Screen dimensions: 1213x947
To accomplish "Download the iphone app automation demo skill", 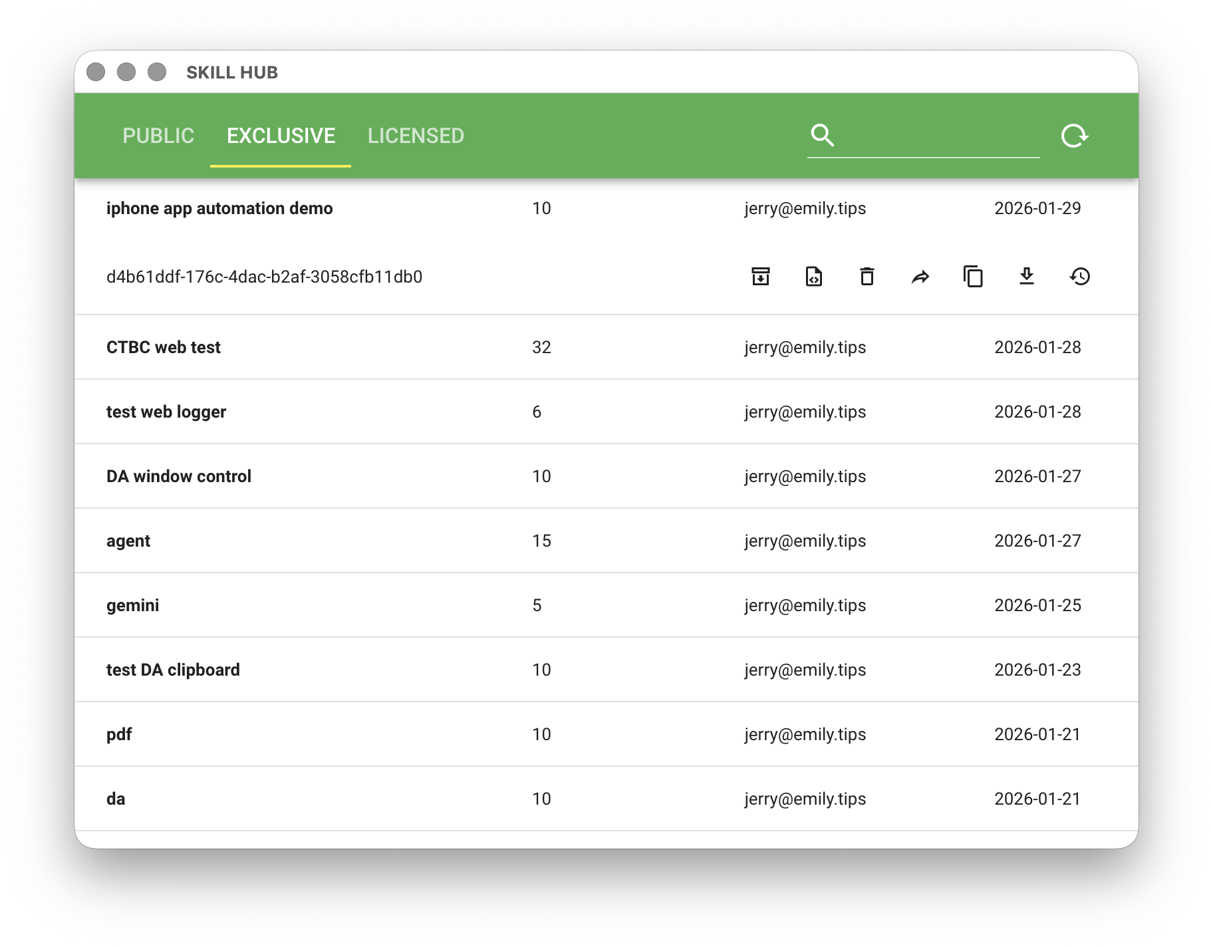I will pyautogui.click(x=1026, y=276).
